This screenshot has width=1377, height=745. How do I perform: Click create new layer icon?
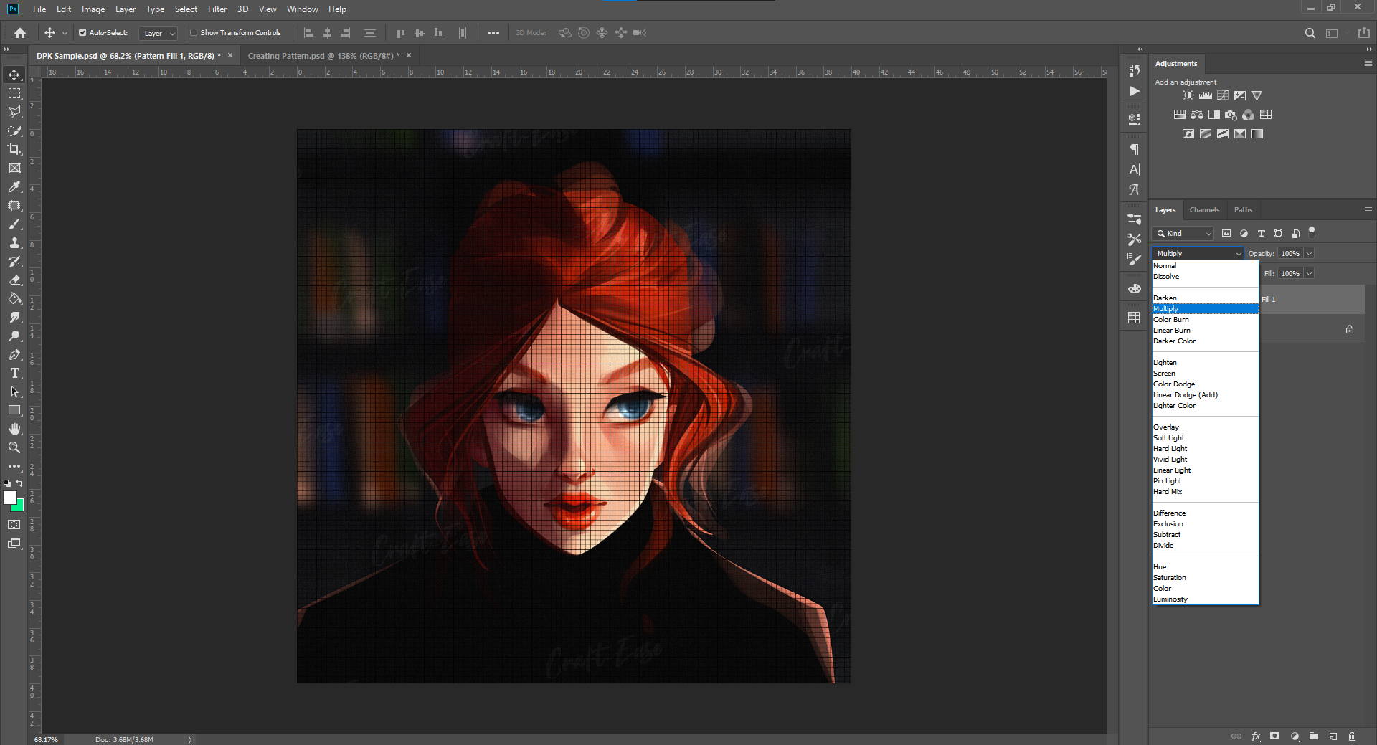pyautogui.click(x=1333, y=736)
